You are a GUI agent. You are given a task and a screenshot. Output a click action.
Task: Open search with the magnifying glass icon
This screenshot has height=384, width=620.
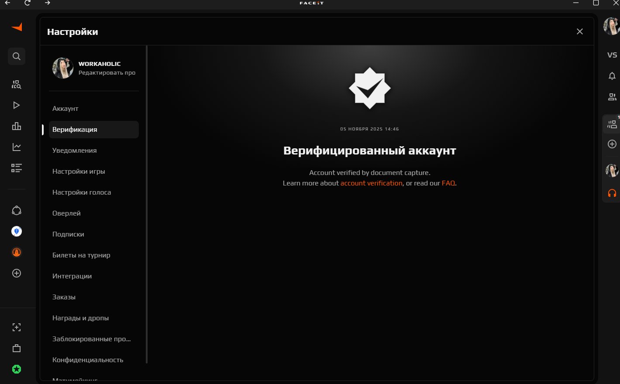17,56
